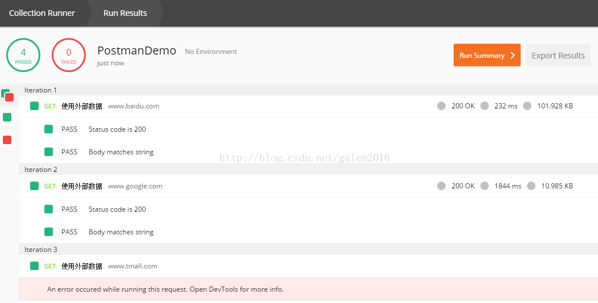Click grey dot beside 200 OK for baidu
Viewport: 598px width, 303px height.
[441, 106]
